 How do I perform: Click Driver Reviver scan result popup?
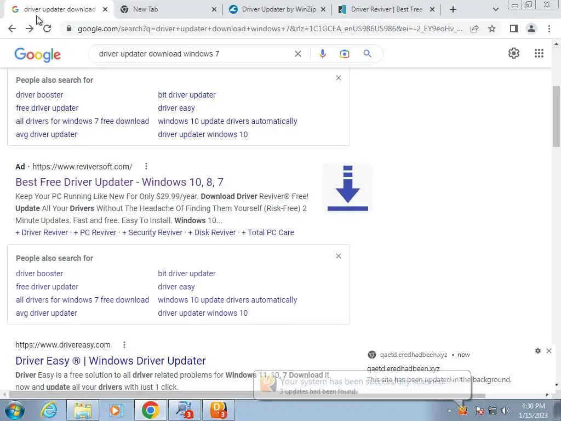tap(362, 385)
